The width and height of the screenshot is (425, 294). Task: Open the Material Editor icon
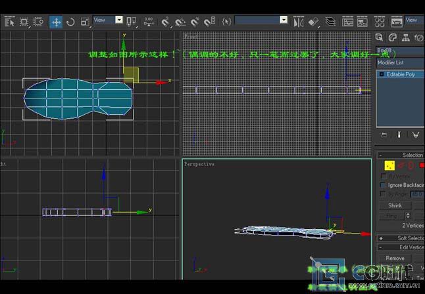(x=380, y=22)
